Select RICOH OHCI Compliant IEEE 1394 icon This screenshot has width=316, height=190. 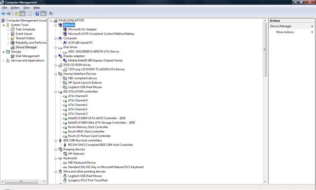click(65, 145)
